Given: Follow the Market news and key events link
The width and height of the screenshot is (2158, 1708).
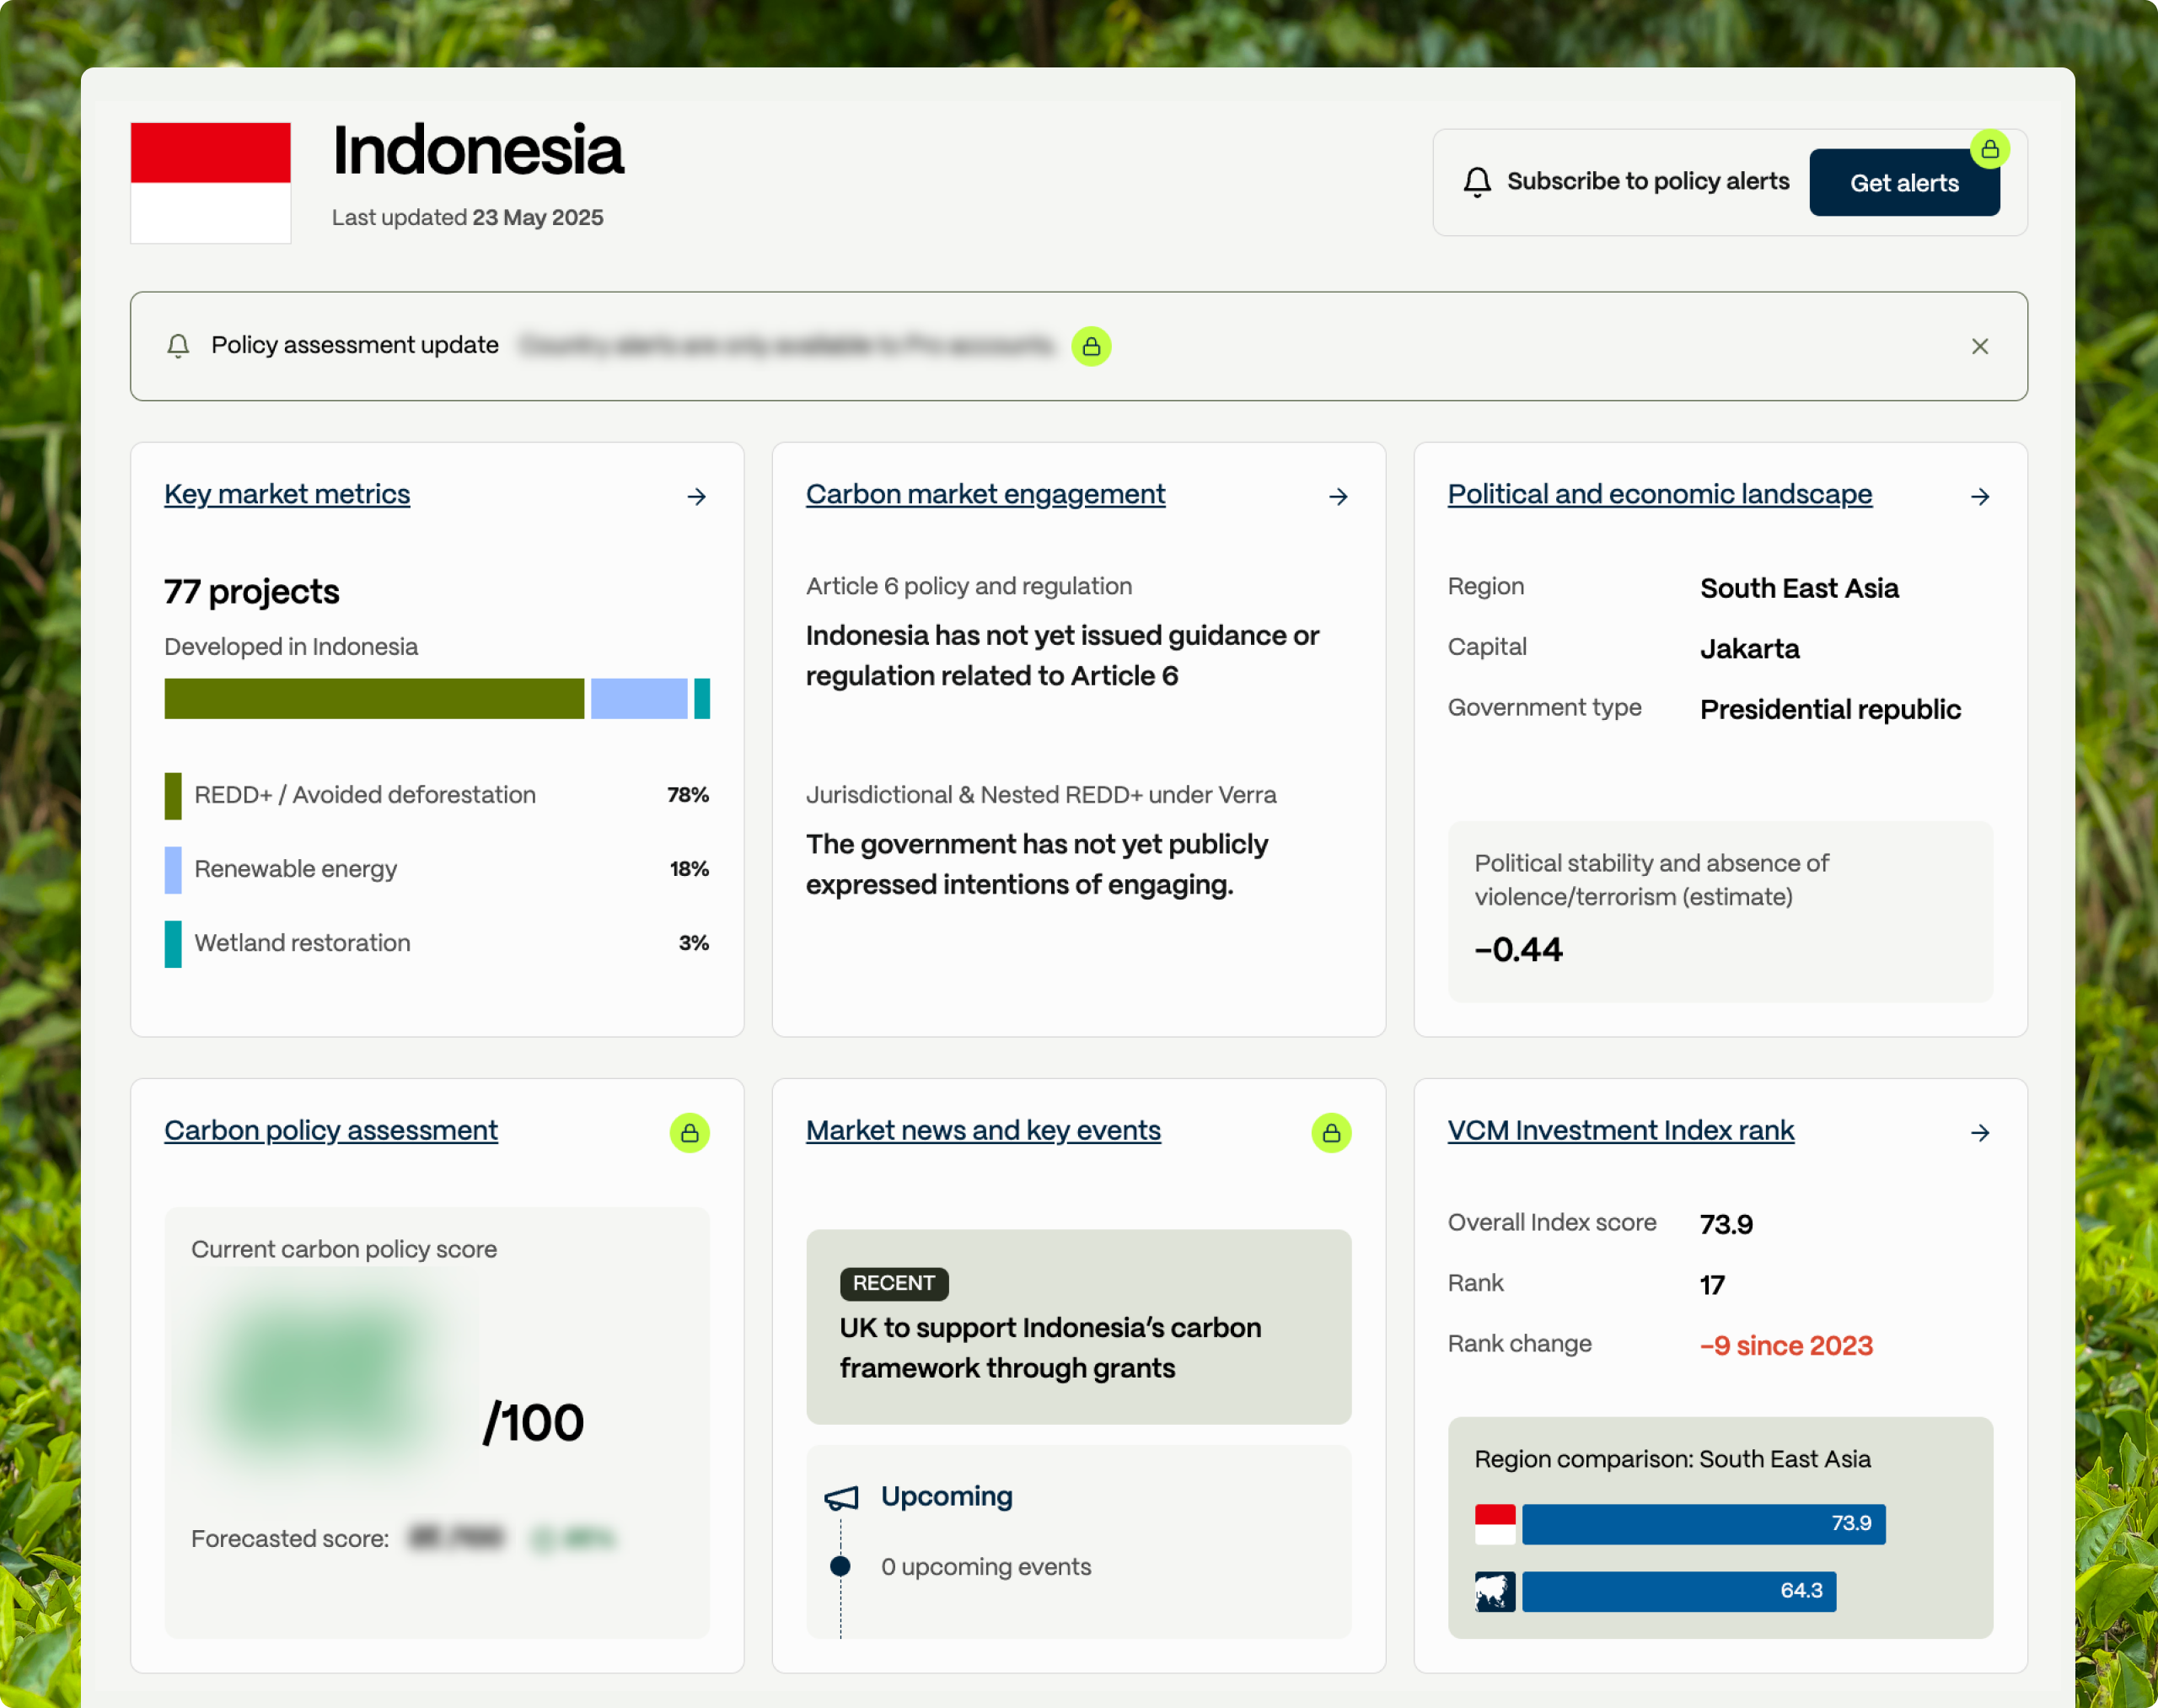Looking at the screenshot, I should click(983, 1130).
